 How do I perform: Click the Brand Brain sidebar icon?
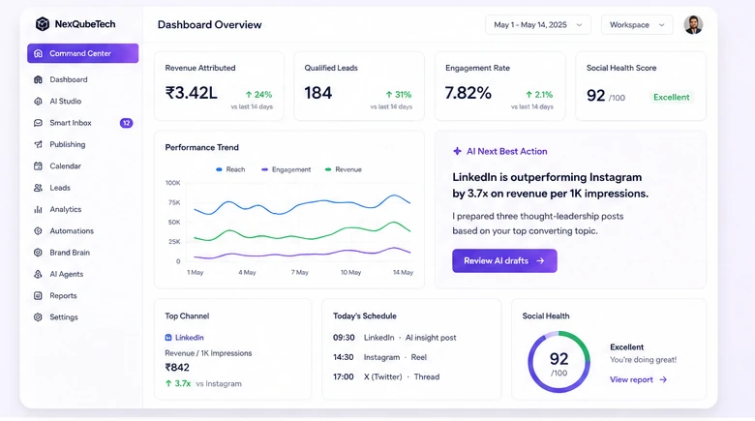tap(38, 253)
